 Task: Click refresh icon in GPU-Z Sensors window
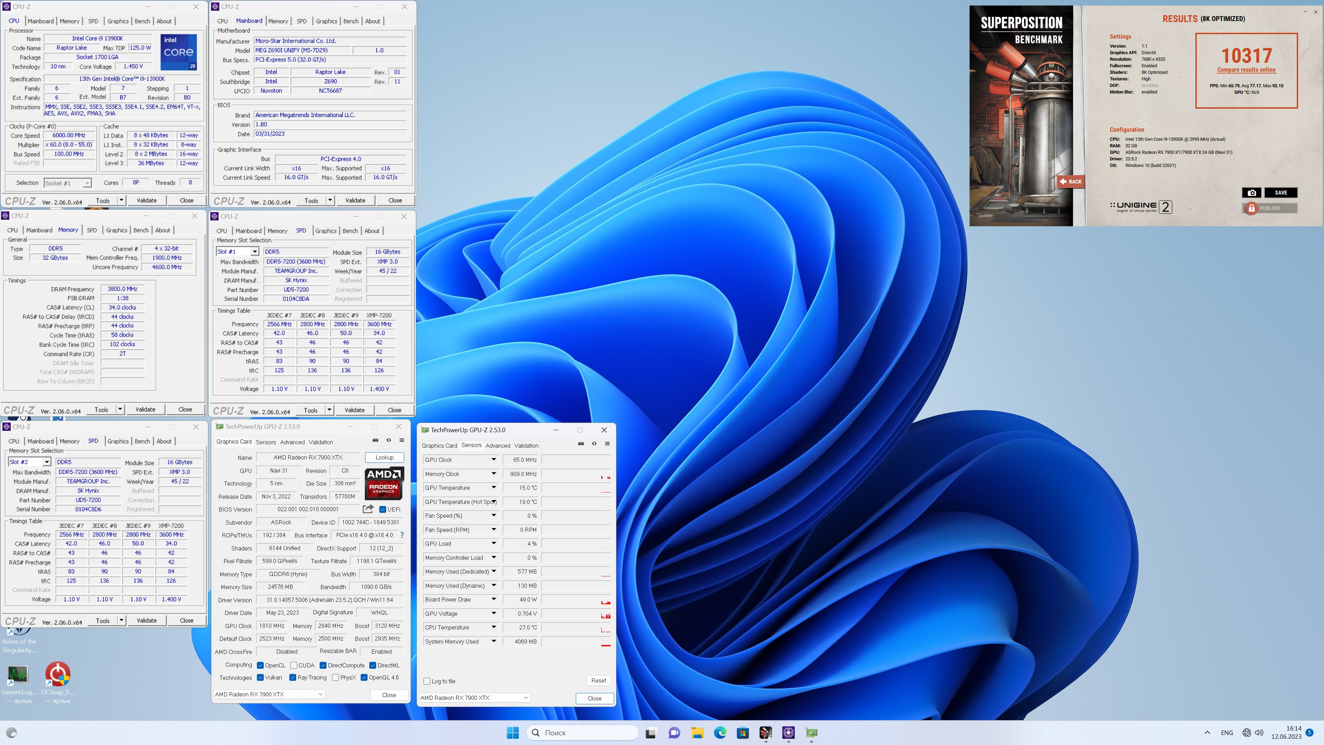point(594,444)
